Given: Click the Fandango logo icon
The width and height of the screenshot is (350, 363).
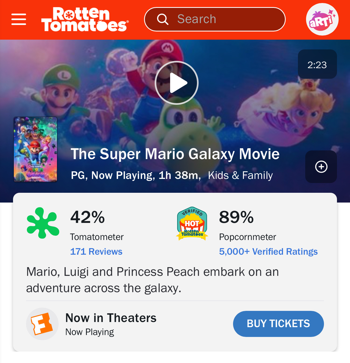Looking at the screenshot, I should 42,324.
